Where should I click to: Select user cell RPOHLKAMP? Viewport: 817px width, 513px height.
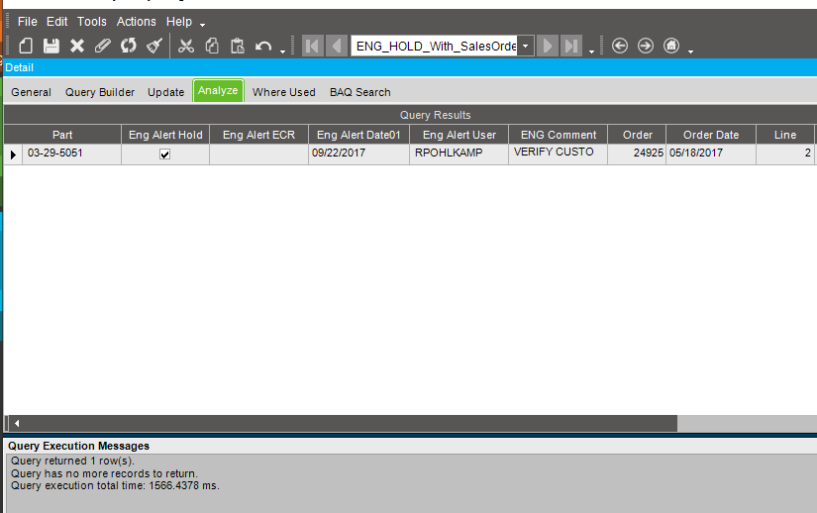point(460,154)
